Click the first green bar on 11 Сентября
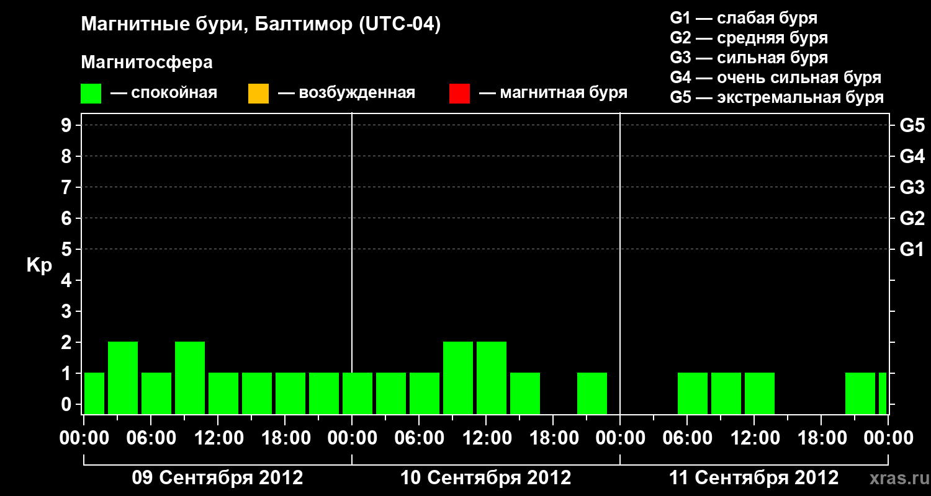 point(693,393)
